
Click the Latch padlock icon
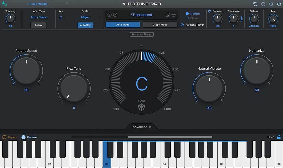pyautogui.click(x=279, y=137)
